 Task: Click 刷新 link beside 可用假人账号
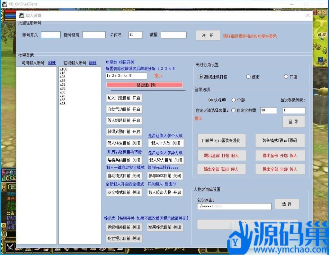pos(52,63)
